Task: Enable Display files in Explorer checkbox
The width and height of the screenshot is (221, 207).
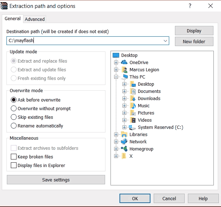Action: pos(14,165)
